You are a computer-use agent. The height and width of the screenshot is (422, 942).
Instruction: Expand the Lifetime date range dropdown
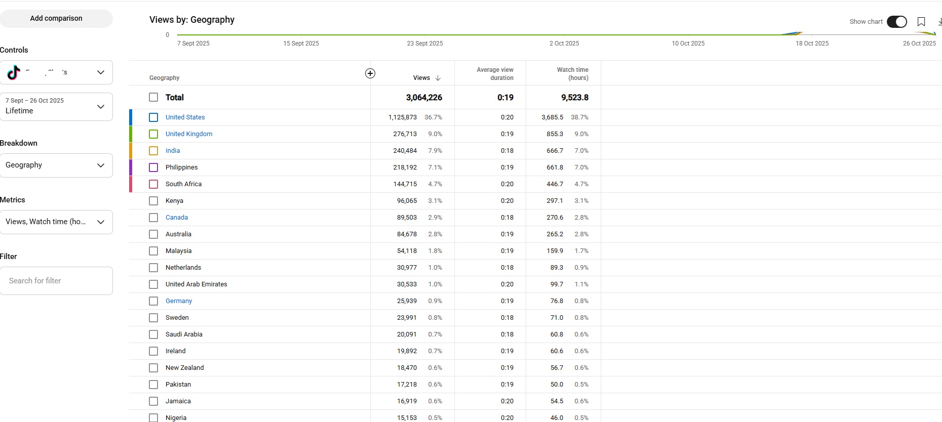click(100, 107)
